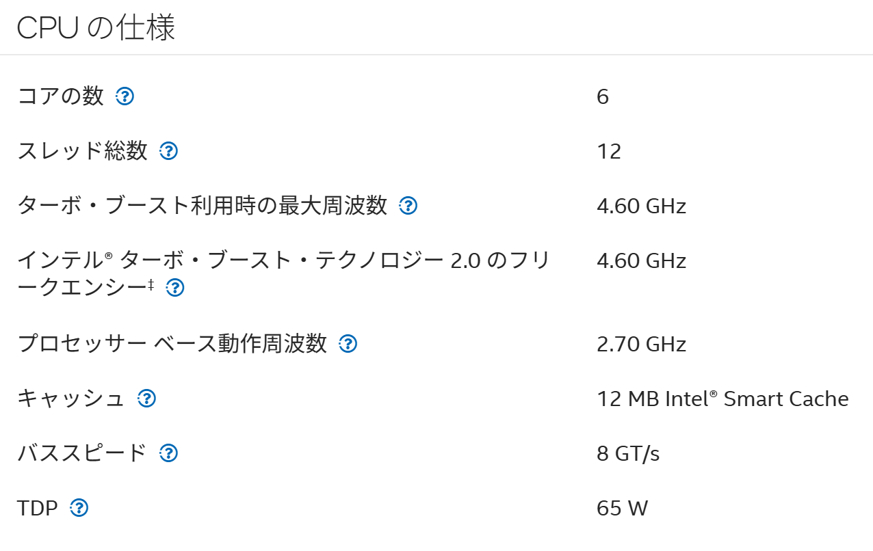Click the ターボ・ブースト利用時の最大周波数 label
This screenshot has width=873, height=551.
pos(203,206)
